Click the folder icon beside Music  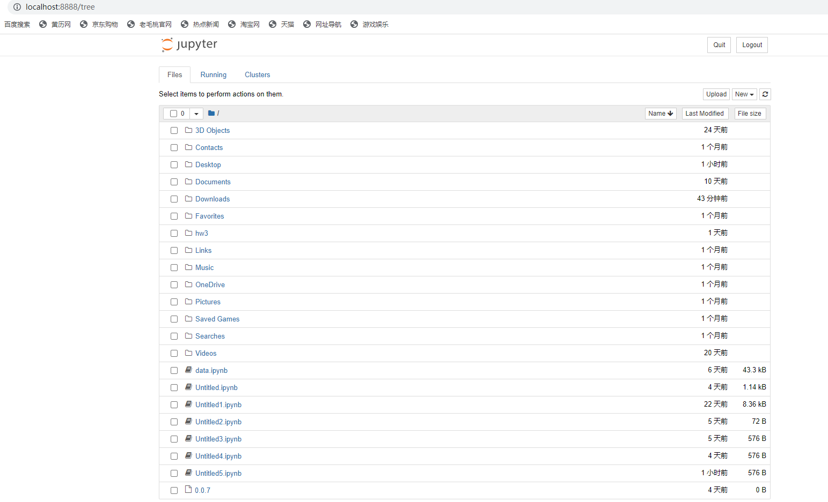click(x=188, y=267)
